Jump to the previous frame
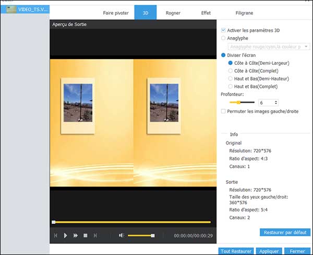The width and height of the screenshot is (313, 255). coord(56,236)
